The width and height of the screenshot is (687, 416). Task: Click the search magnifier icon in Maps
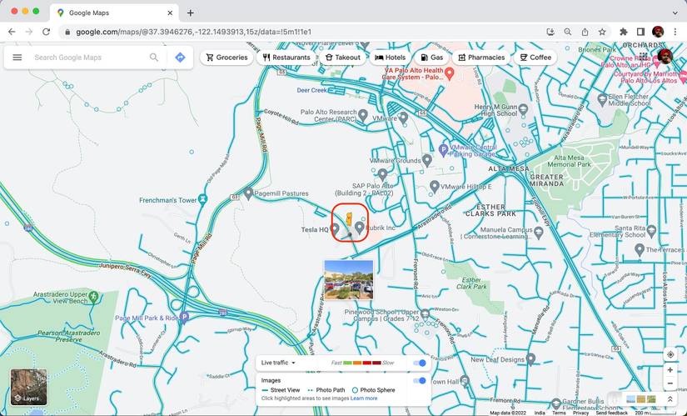[154, 58]
